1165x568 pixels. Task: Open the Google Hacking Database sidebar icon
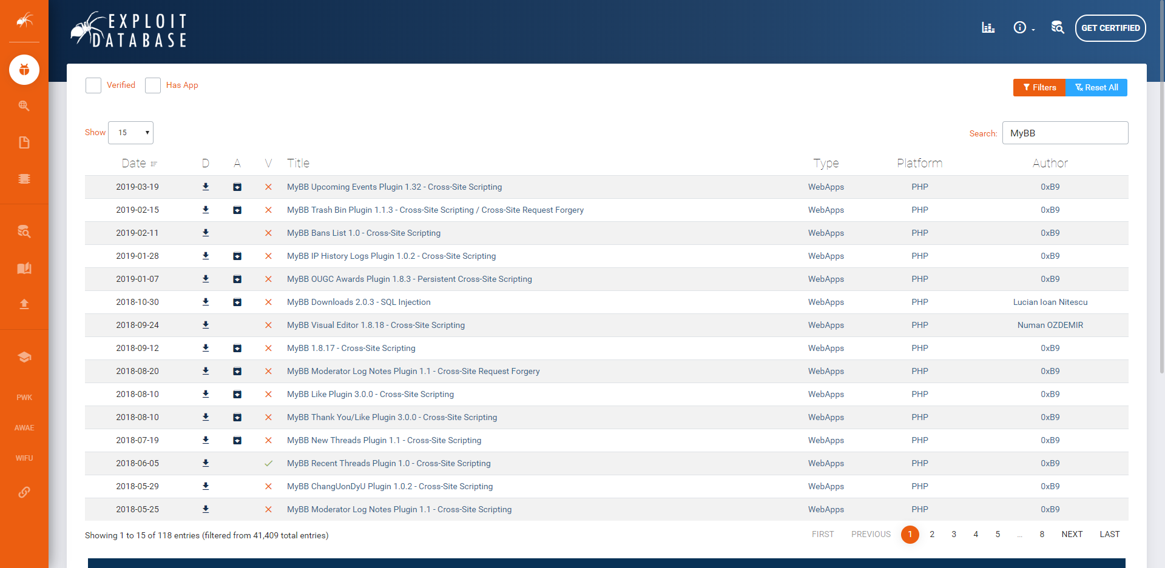[24, 106]
